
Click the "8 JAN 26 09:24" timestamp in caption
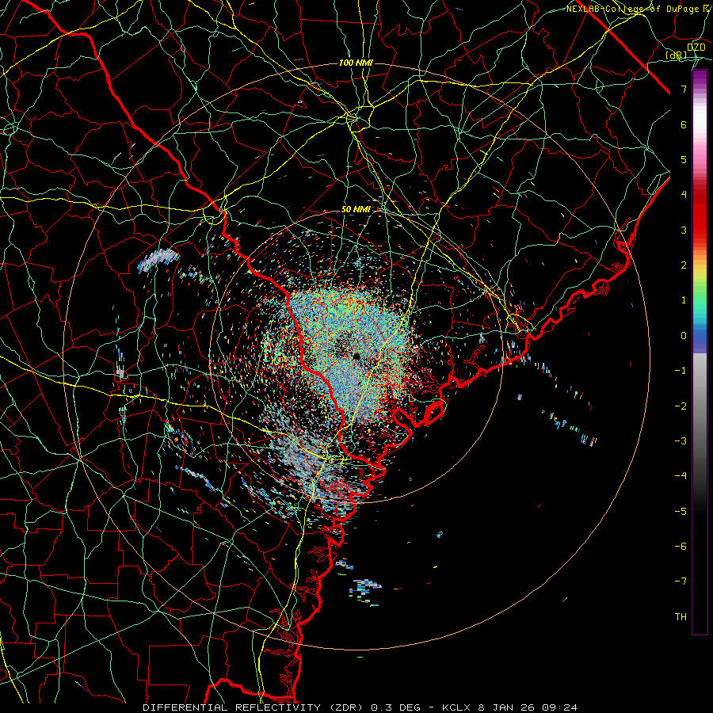tap(528, 707)
